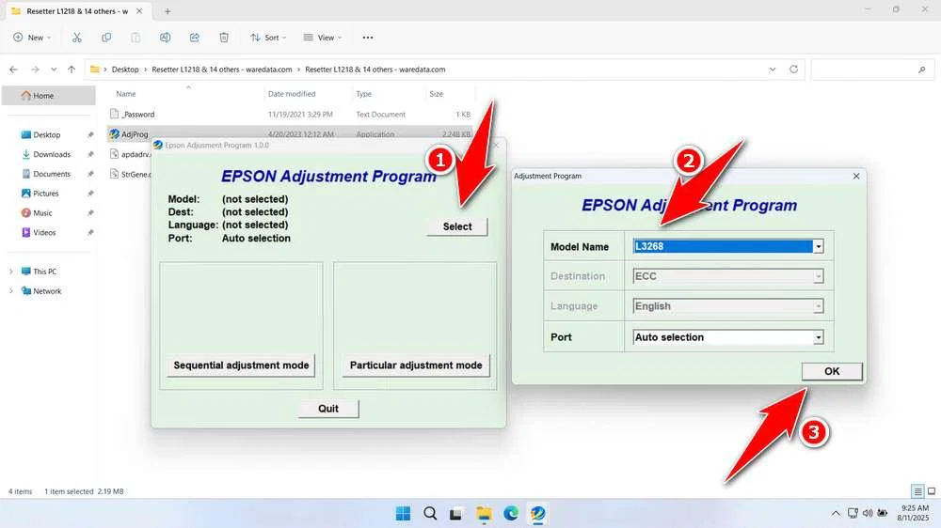Click the Select button
The height and width of the screenshot is (528, 941).
(457, 226)
